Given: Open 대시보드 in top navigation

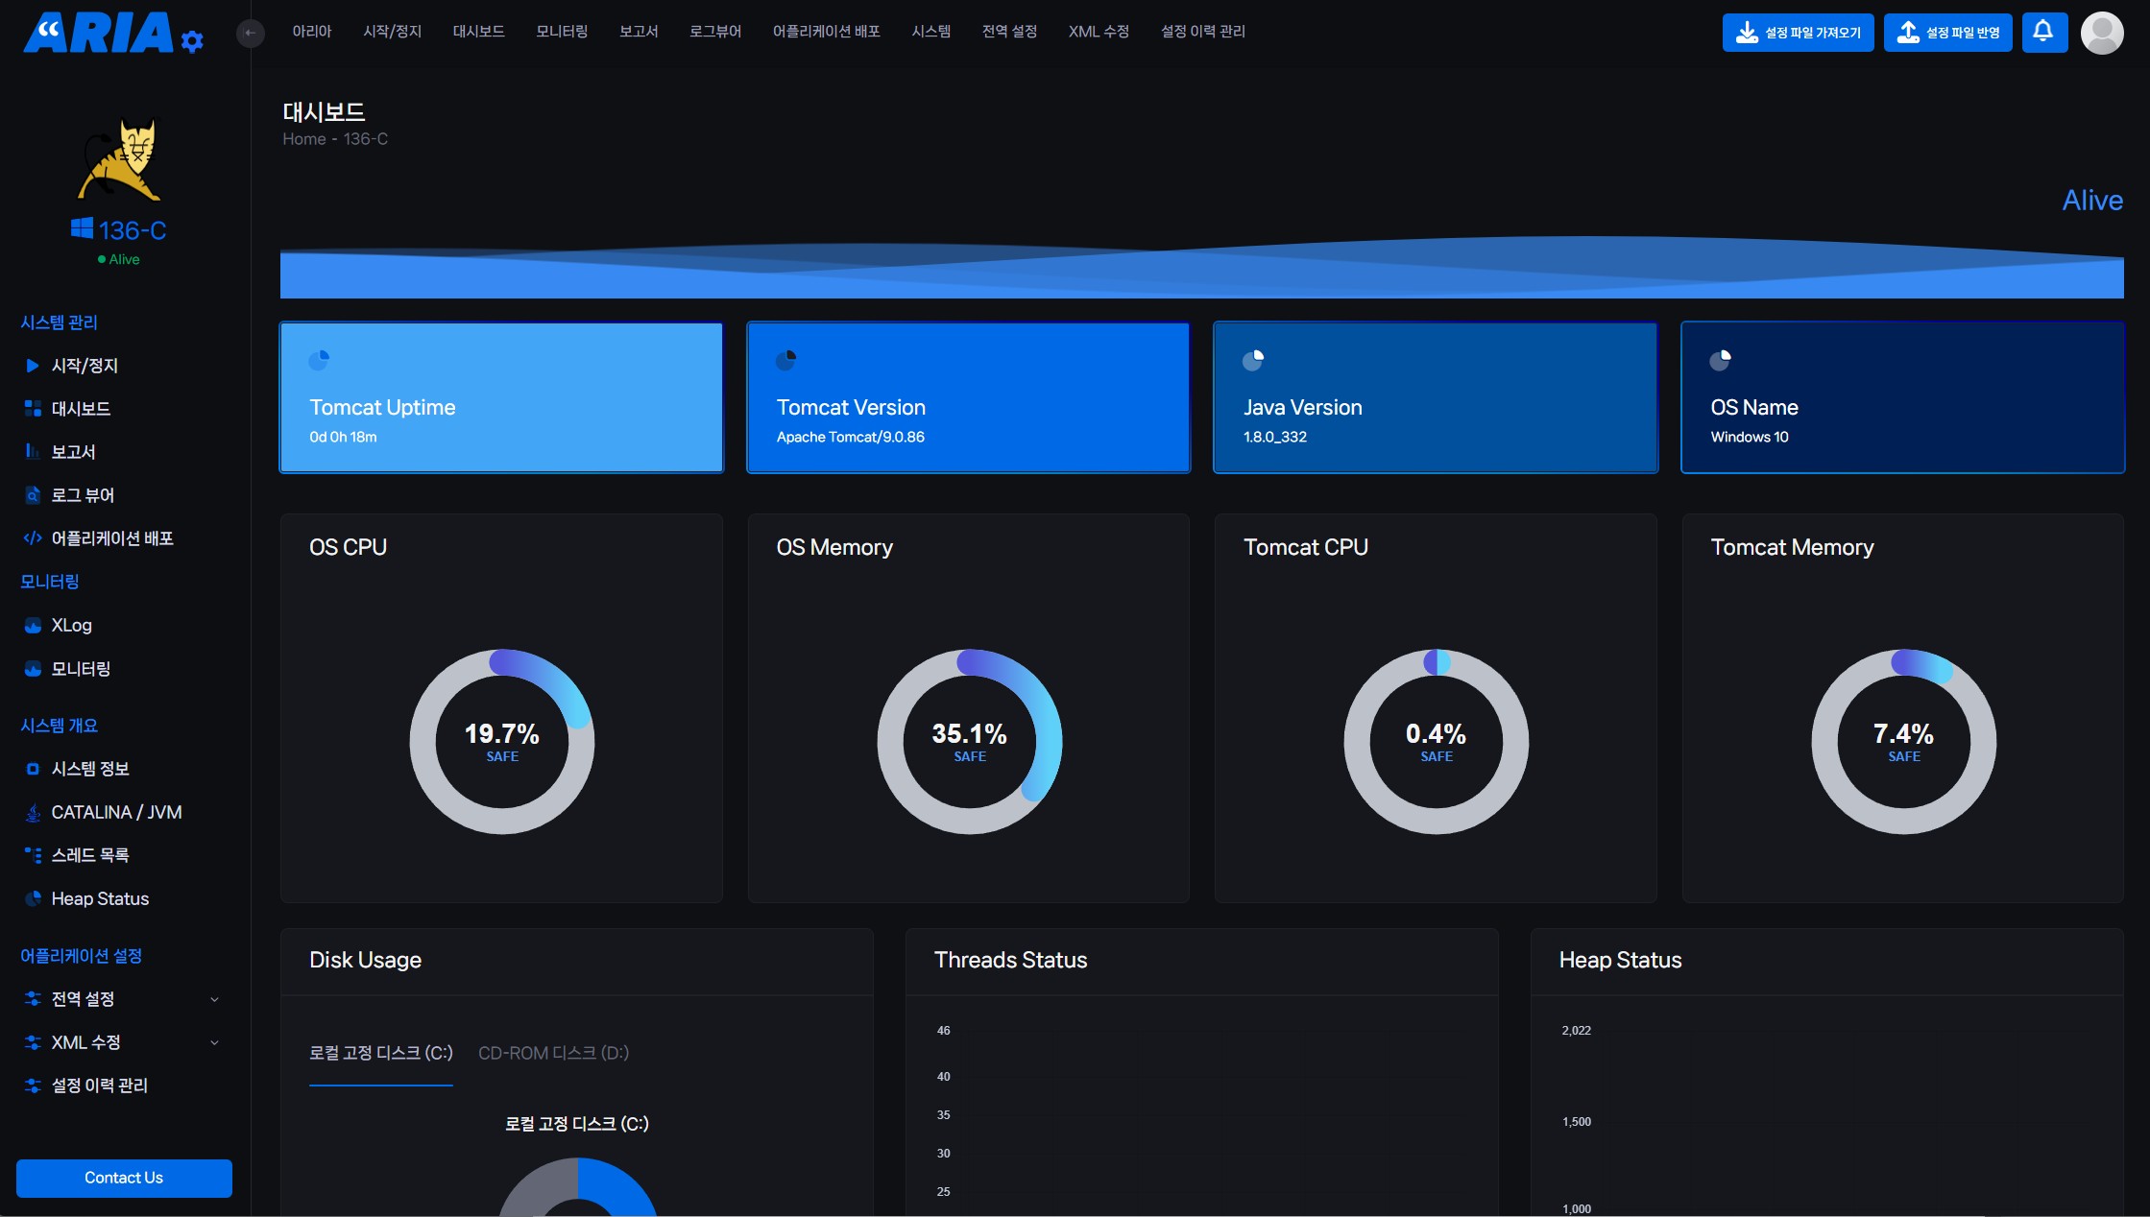Looking at the screenshot, I should click(479, 32).
